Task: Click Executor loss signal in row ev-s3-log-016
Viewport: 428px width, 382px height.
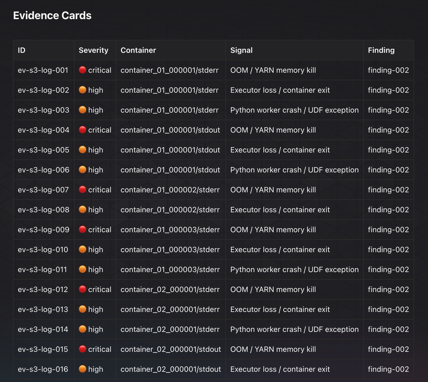Action: coord(280,369)
